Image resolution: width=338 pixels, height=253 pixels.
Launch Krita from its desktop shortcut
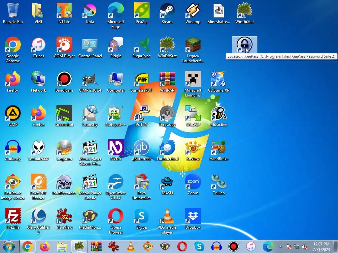pos(90,13)
